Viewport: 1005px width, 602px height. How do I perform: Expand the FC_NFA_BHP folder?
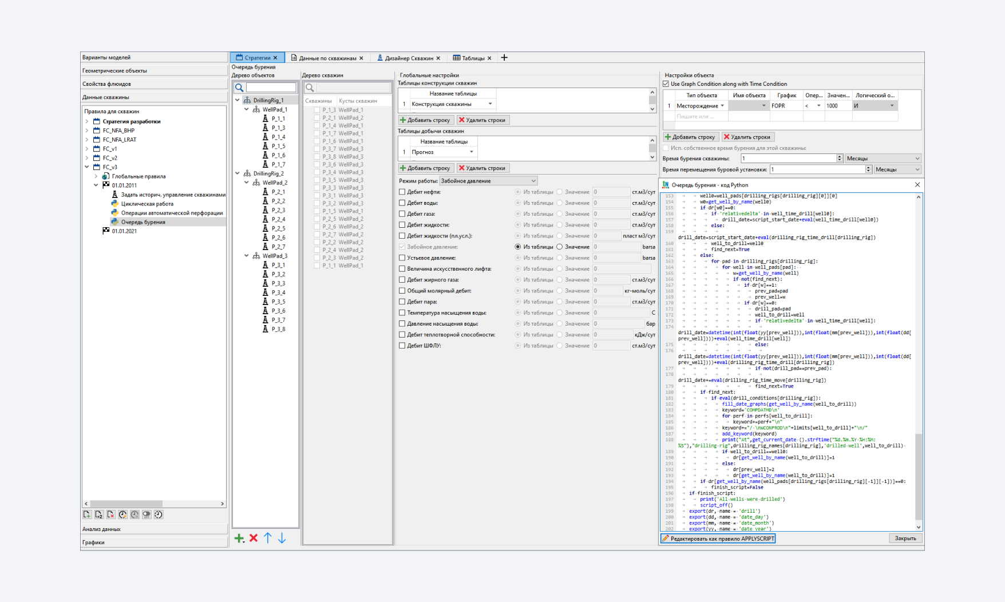click(87, 130)
